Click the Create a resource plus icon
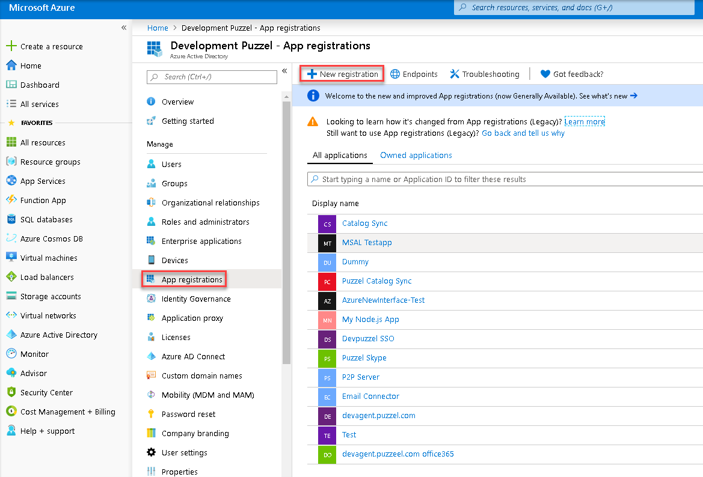 point(11,46)
